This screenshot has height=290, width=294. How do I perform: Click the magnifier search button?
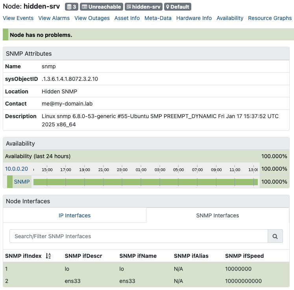(x=275, y=236)
